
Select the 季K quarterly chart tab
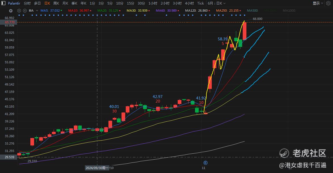click(x=74, y=3)
